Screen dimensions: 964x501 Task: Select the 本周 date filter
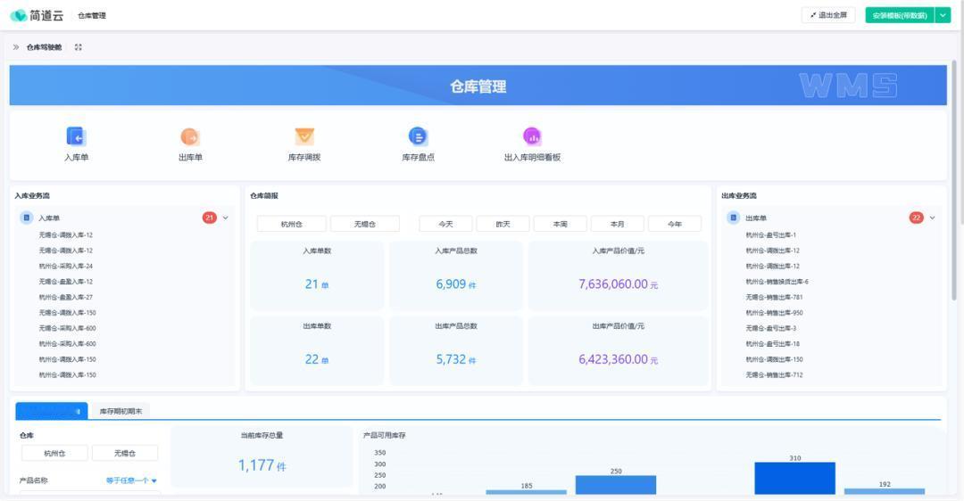click(x=560, y=224)
